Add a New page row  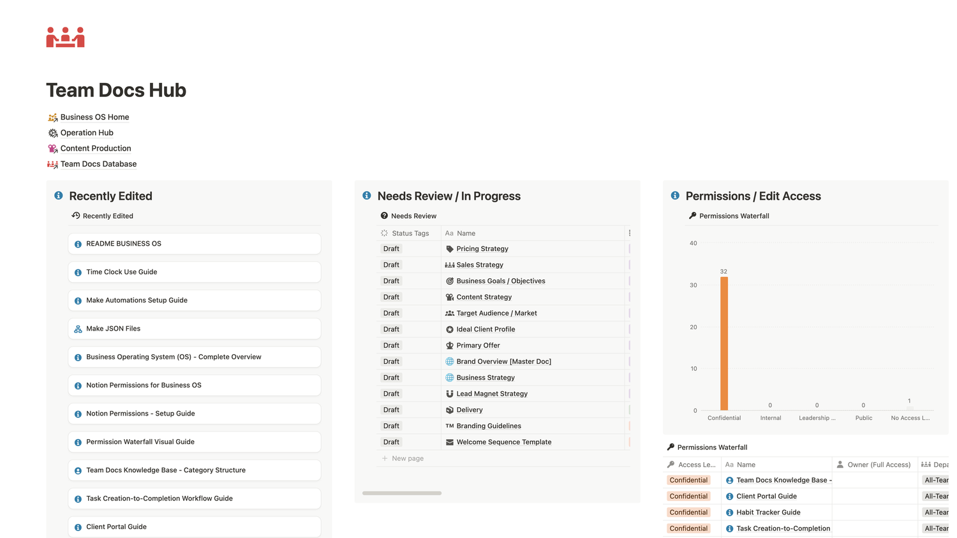click(407, 459)
